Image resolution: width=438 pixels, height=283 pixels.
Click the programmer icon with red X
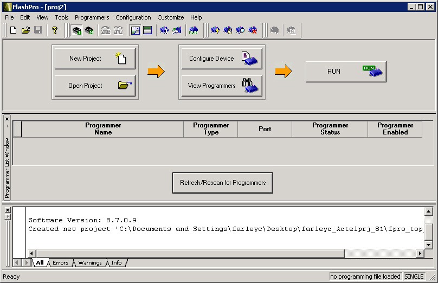pyautogui.click(x=253, y=30)
